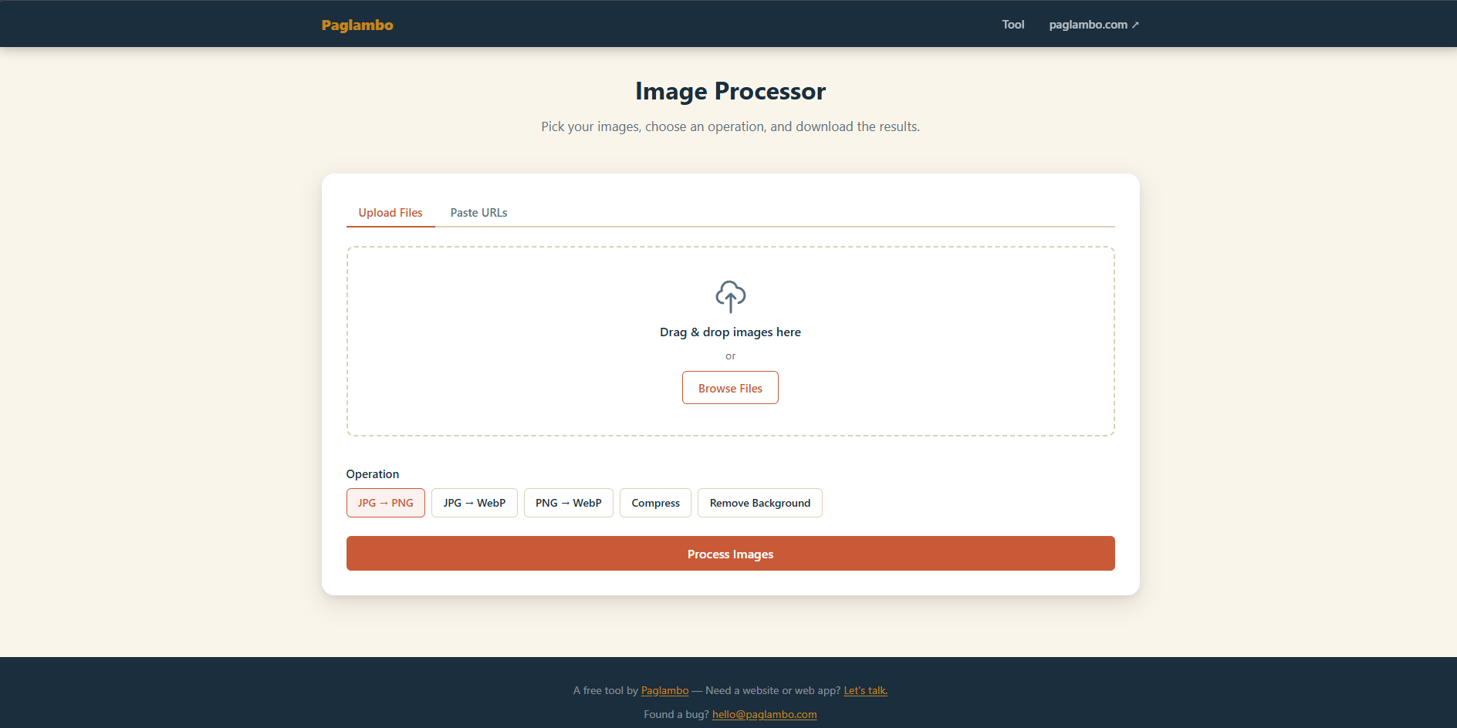Viewport: 1457px width, 728px height.
Task: Choose the Compress operation
Action: [x=655, y=503]
